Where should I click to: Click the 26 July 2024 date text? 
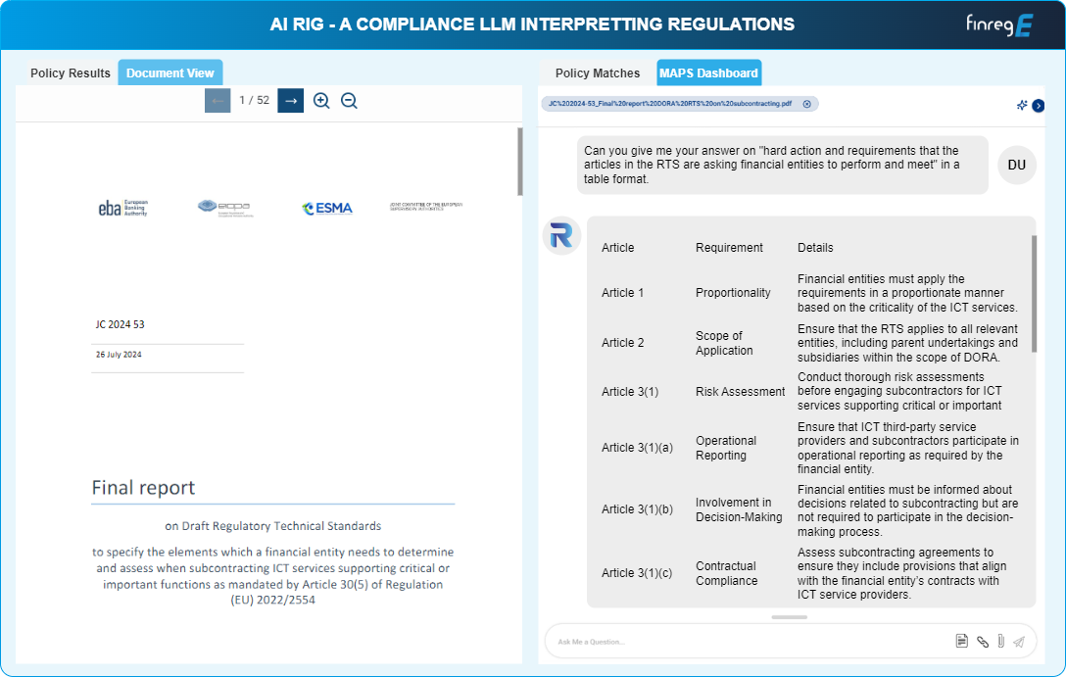pyautogui.click(x=119, y=355)
